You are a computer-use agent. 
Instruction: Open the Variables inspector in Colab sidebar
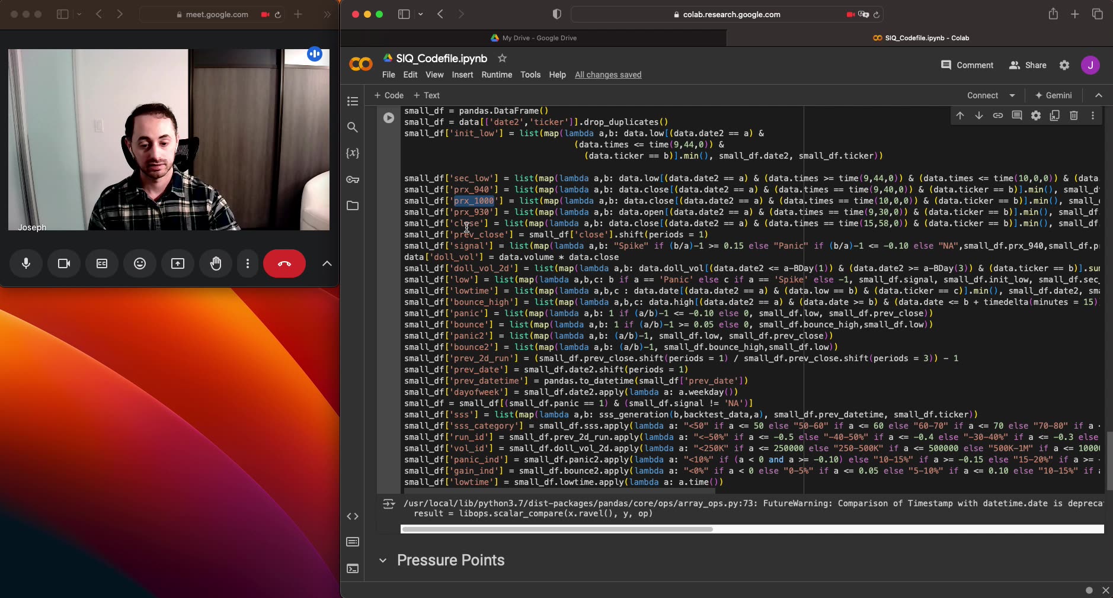[353, 153]
